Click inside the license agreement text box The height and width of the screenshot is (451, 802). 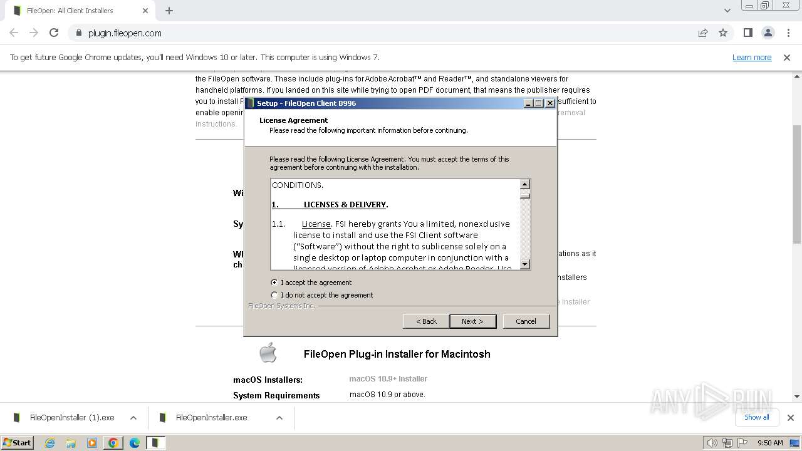tap(395, 224)
